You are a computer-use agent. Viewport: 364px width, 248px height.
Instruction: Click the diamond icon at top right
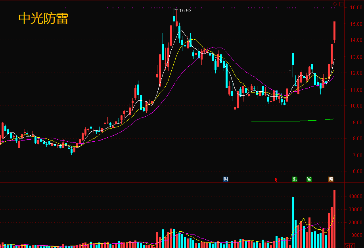tap(335, 4)
